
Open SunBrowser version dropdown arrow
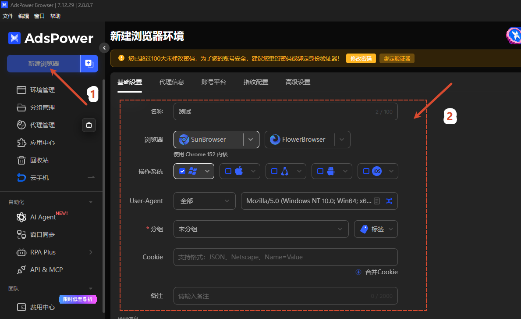pos(251,140)
